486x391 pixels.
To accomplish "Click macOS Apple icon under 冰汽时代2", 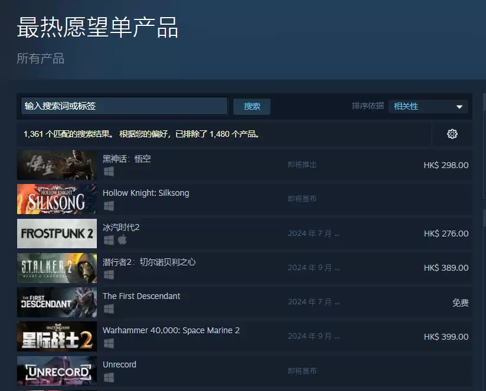I will coord(122,239).
